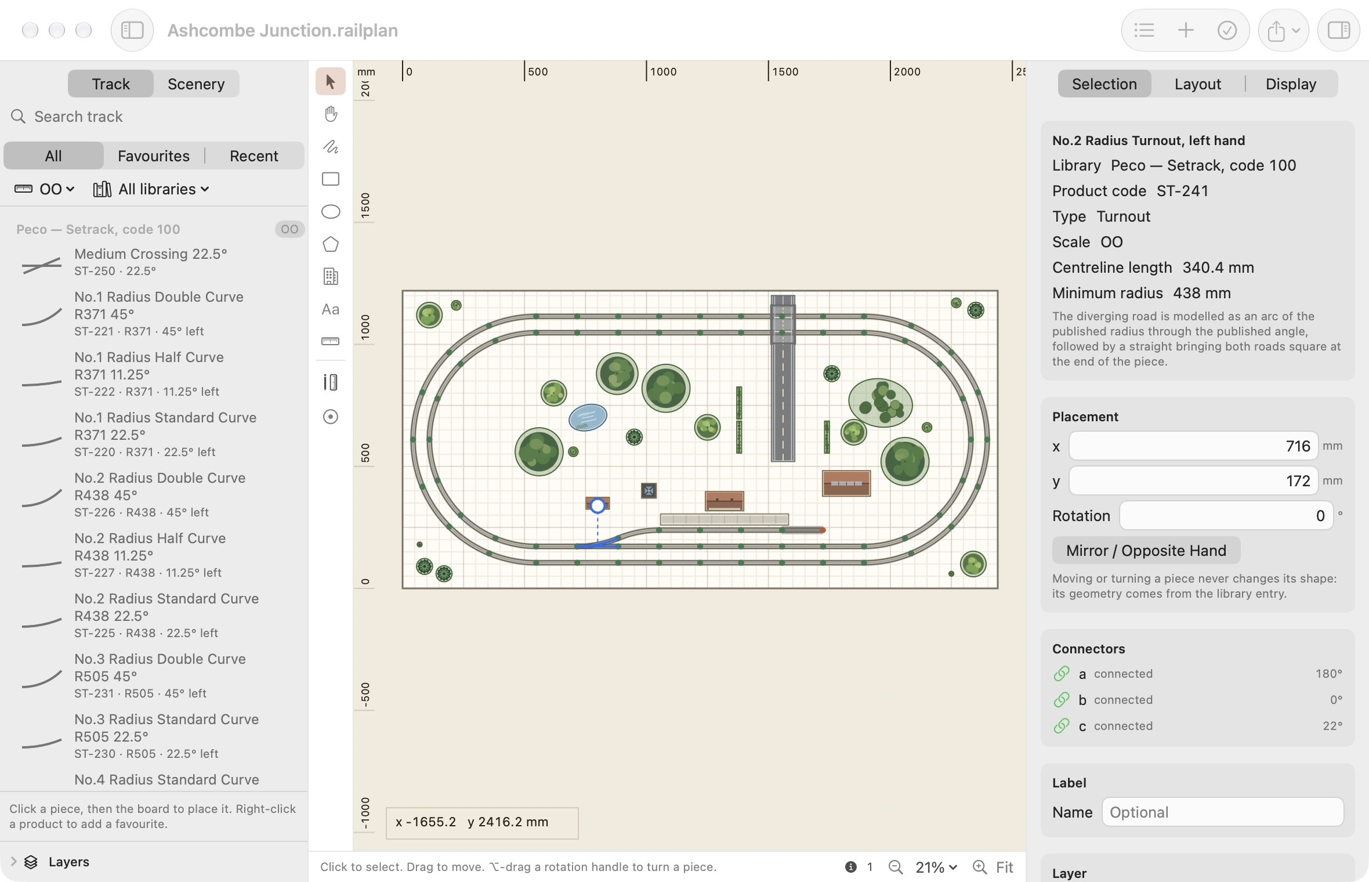Click the label Name Optional field

pyautogui.click(x=1223, y=812)
